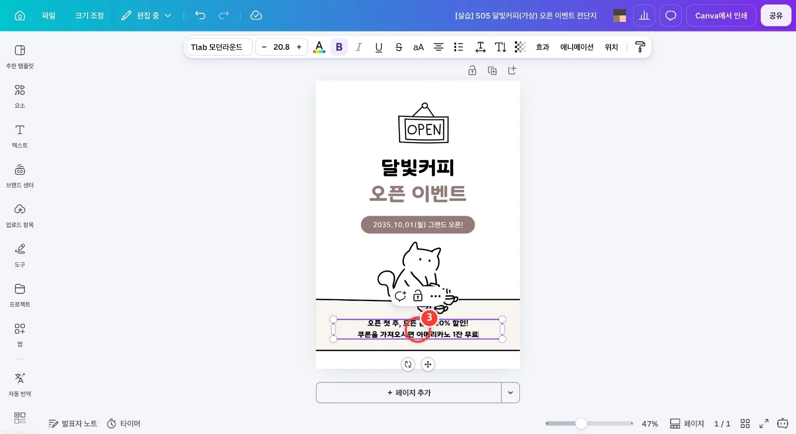
Task: Toggle italic formatting
Action: pos(359,47)
